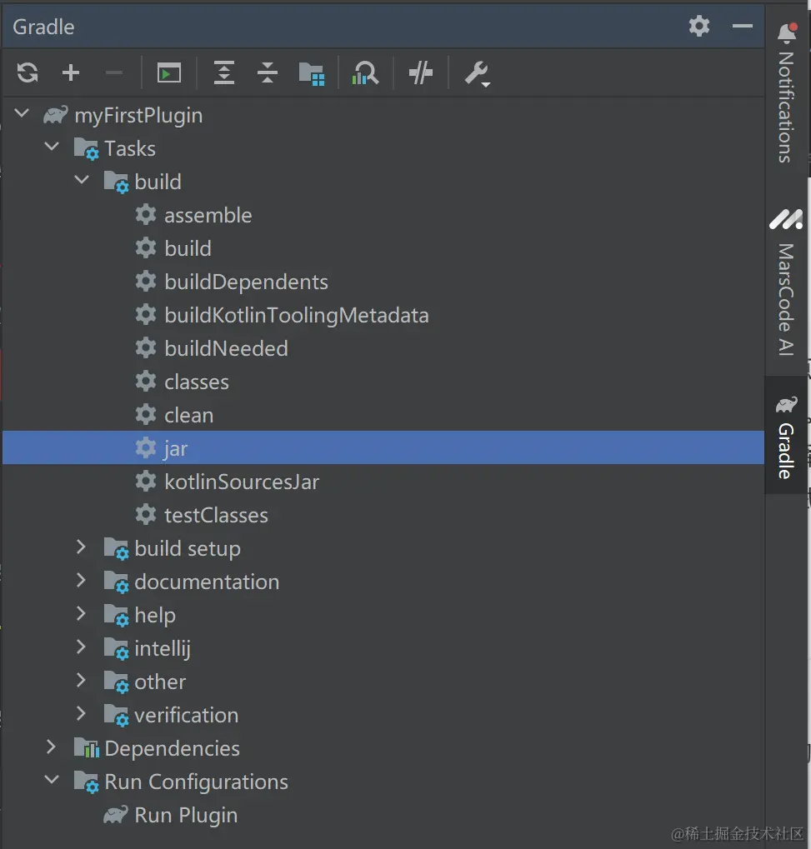Click the build scripts folder icon

312,73
